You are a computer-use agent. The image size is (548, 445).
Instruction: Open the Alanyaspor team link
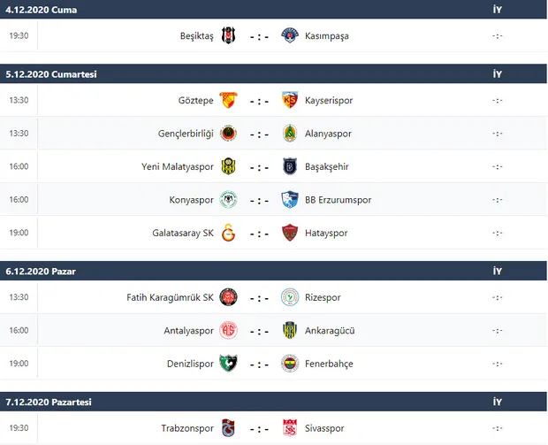coord(329,134)
